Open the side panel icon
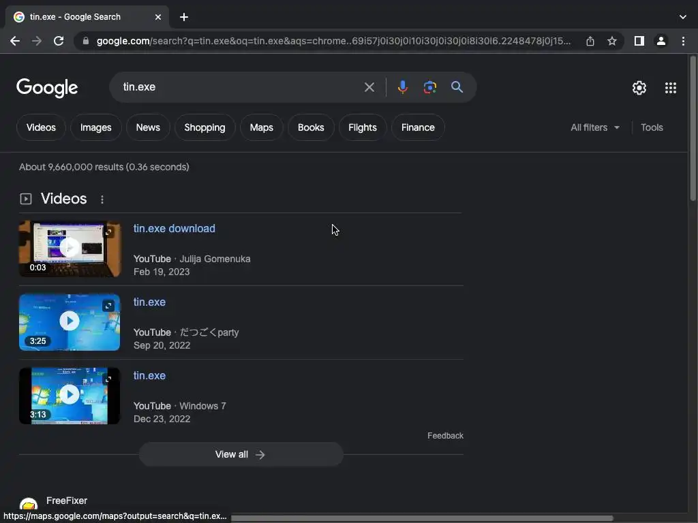The image size is (698, 523). tap(639, 42)
